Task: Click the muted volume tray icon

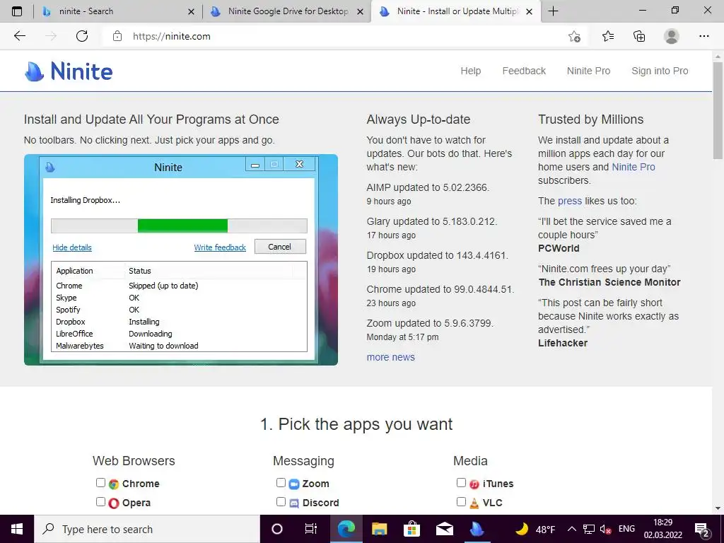Action: click(x=605, y=529)
